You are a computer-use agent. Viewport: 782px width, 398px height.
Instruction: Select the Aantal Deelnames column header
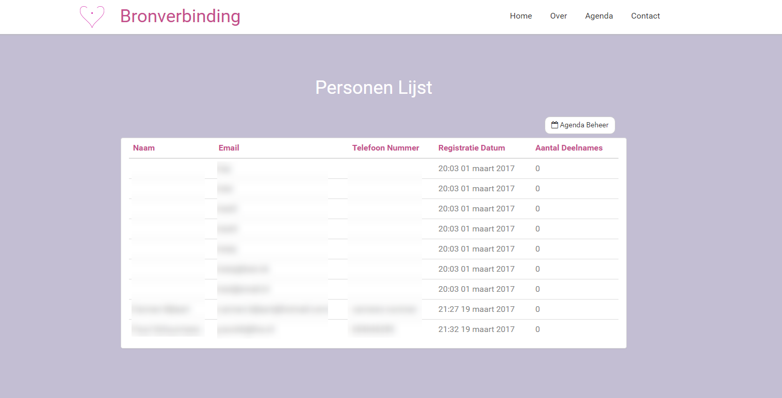[569, 148]
